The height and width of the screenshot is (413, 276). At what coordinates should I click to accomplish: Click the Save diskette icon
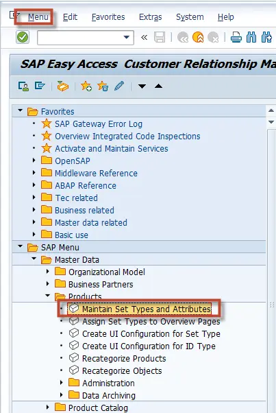click(x=160, y=38)
